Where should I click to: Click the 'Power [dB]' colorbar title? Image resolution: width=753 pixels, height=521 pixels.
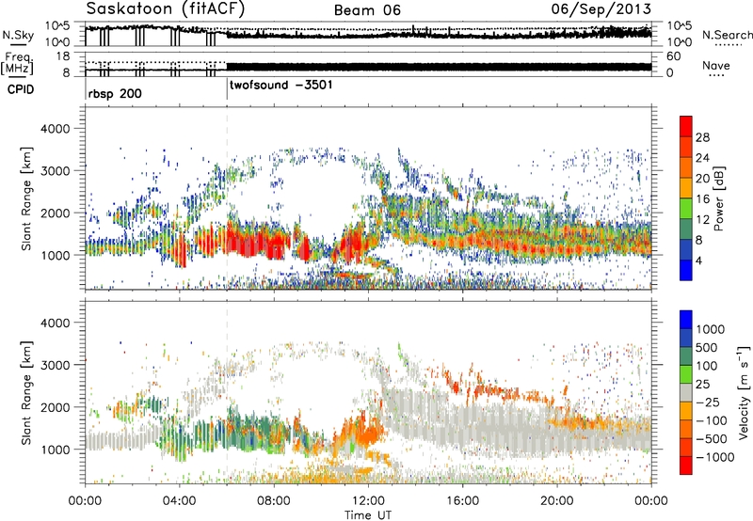pos(718,198)
